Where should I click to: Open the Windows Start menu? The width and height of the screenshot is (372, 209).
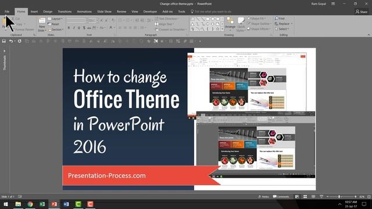tap(6, 204)
